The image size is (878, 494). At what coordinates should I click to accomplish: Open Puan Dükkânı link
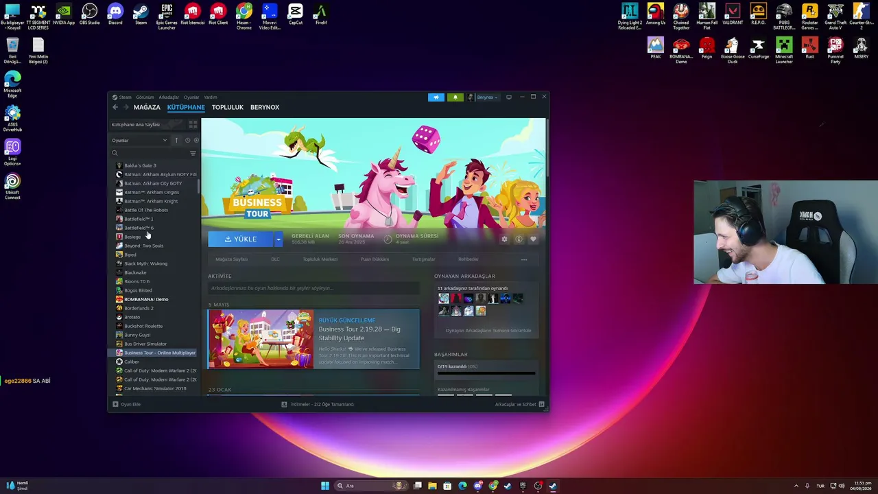(x=375, y=259)
